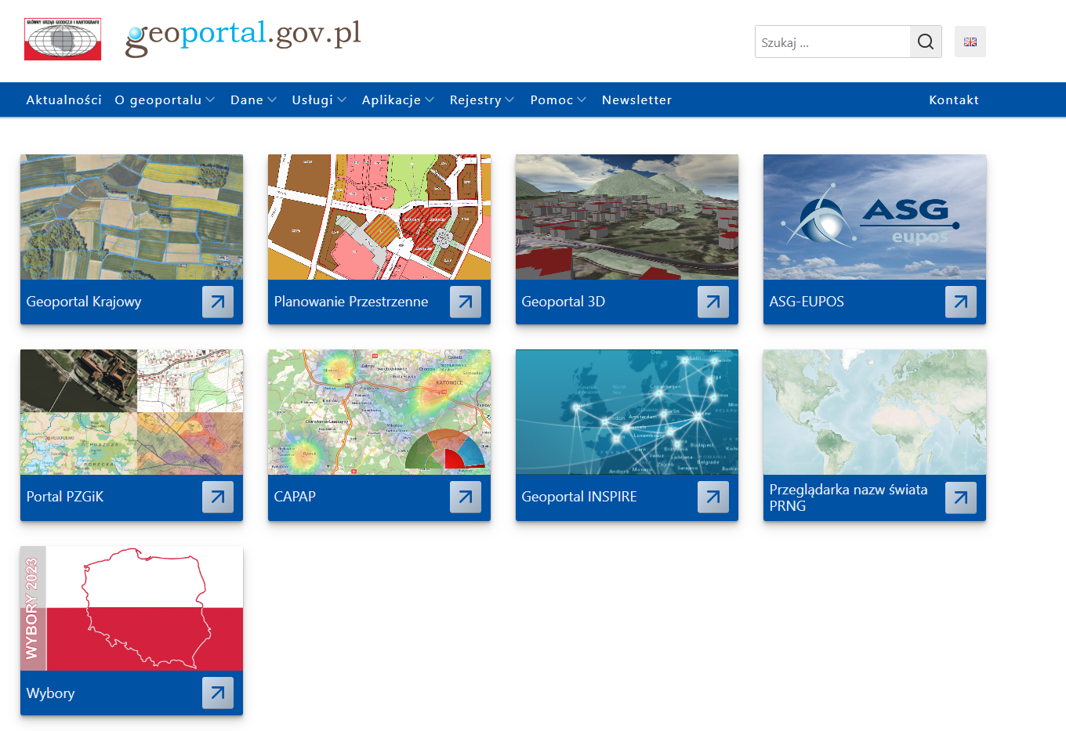Image resolution: width=1066 pixels, height=731 pixels.
Task: Click the GUGiK logo
Action: coord(62,38)
